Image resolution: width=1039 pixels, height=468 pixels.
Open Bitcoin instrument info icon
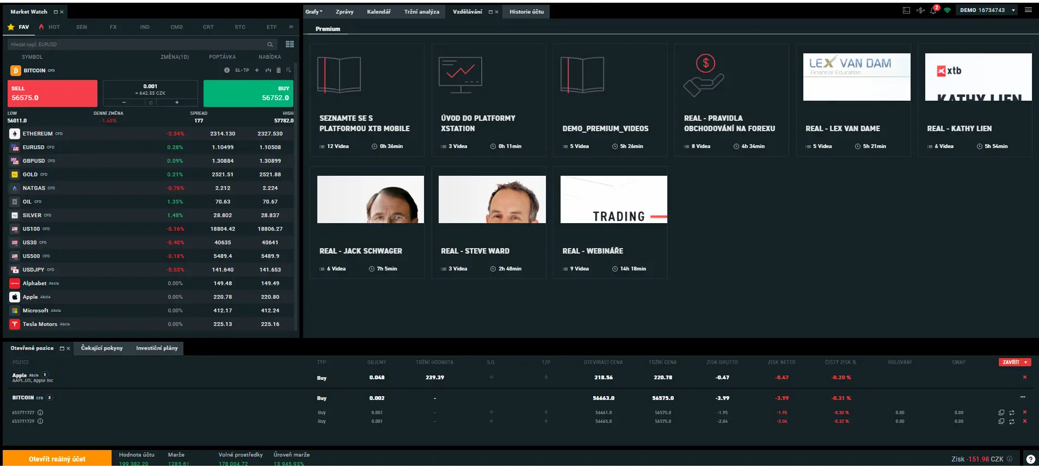click(x=227, y=70)
